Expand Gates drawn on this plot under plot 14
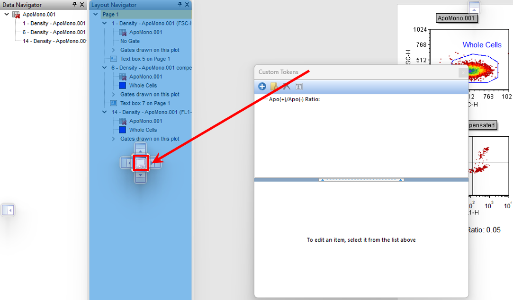 (113, 139)
